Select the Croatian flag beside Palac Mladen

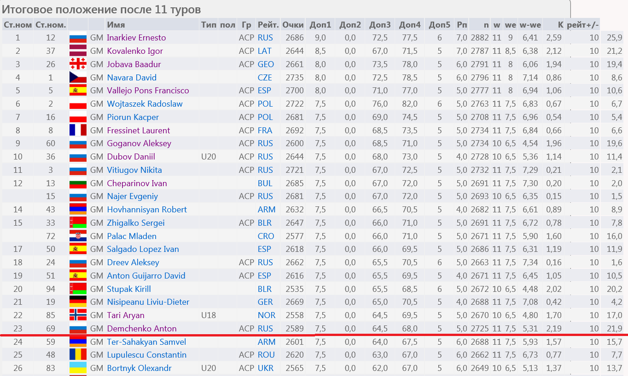[x=78, y=236]
